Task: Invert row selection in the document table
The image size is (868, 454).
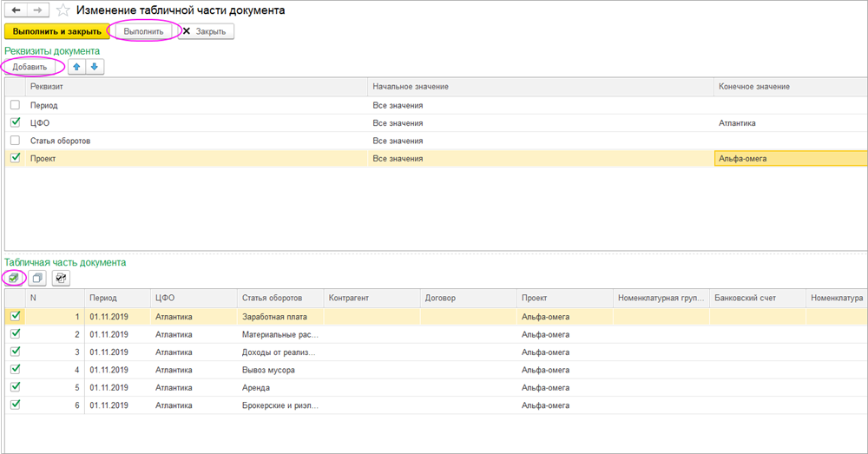Action: click(60, 278)
